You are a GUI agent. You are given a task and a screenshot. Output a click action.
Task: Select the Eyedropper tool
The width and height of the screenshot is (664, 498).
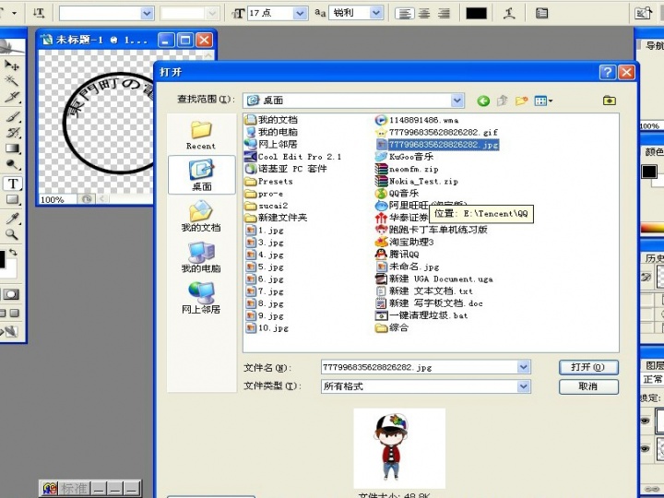pyautogui.click(x=13, y=218)
